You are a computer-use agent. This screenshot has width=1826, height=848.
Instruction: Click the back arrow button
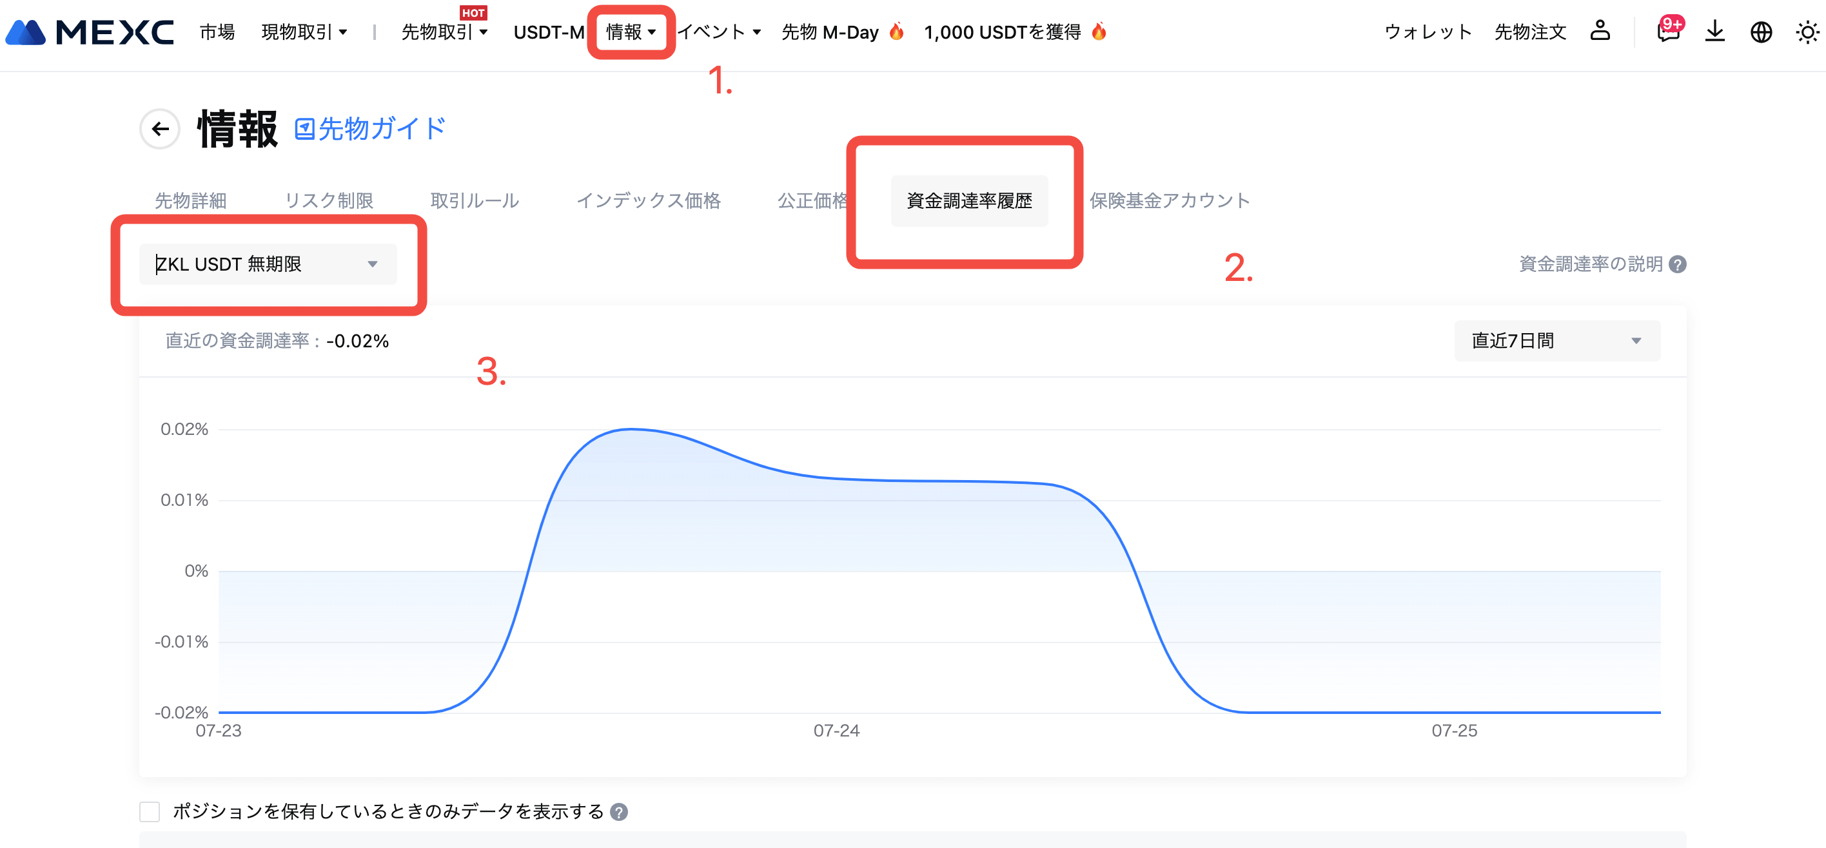(x=160, y=129)
